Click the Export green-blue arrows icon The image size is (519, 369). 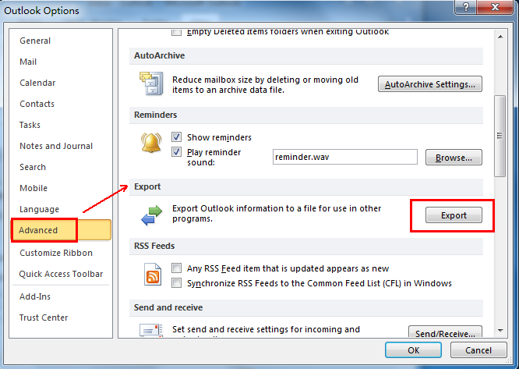[x=150, y=215]
